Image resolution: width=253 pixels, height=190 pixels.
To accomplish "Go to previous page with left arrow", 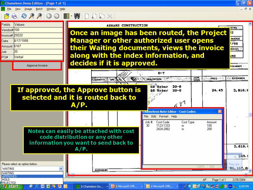I will (x=49, y=16).
